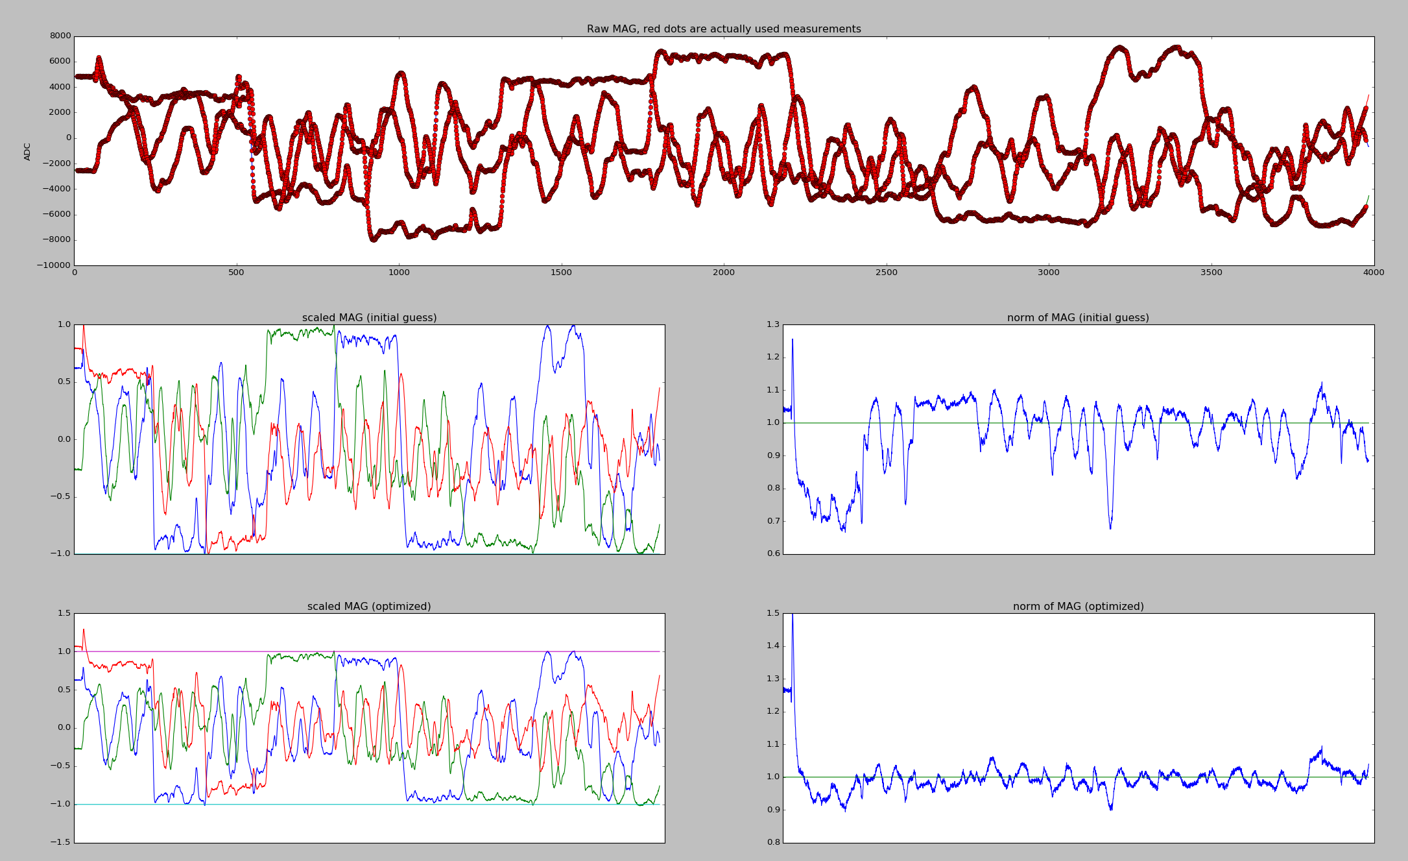Screen dimensions: 1408x861
Task: Click the −10000 y-axis tick label
Action: [x=53, y=265]
